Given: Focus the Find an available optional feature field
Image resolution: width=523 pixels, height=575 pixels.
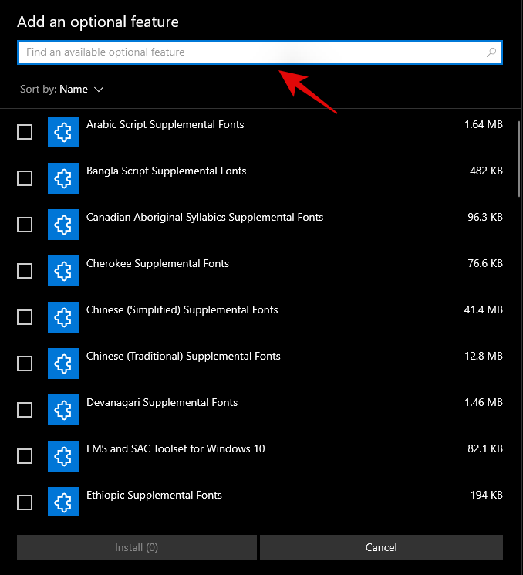Looking at the screenshot, I should point(247,52).
